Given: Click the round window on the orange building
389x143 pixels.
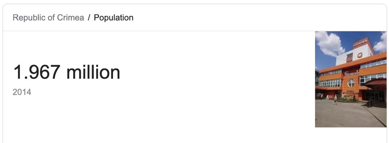Looking at the screenshot, I should coord(351,83).
